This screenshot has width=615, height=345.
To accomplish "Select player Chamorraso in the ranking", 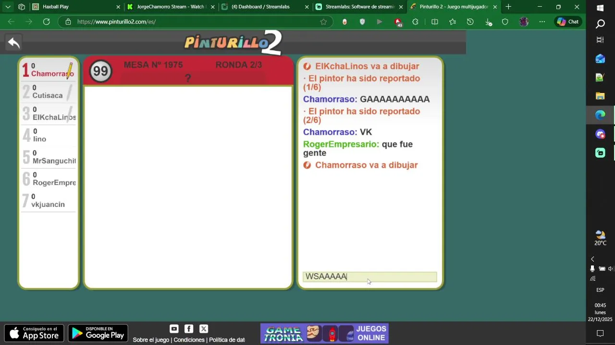I will 48,70.
